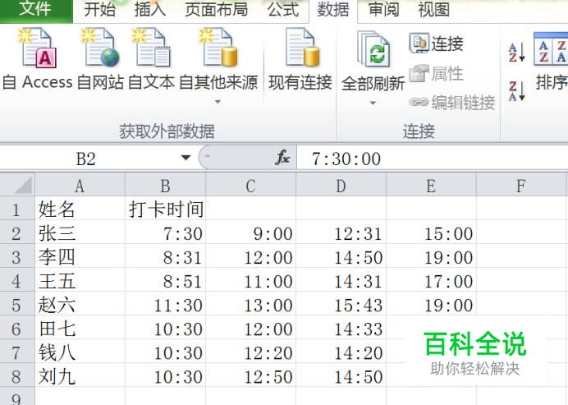Click cell containing 张三
568x405 pixels.
pyautogui.click(x=80, y=233)
